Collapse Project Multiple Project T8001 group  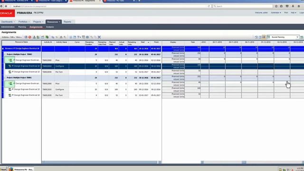(x=5, y=78)
